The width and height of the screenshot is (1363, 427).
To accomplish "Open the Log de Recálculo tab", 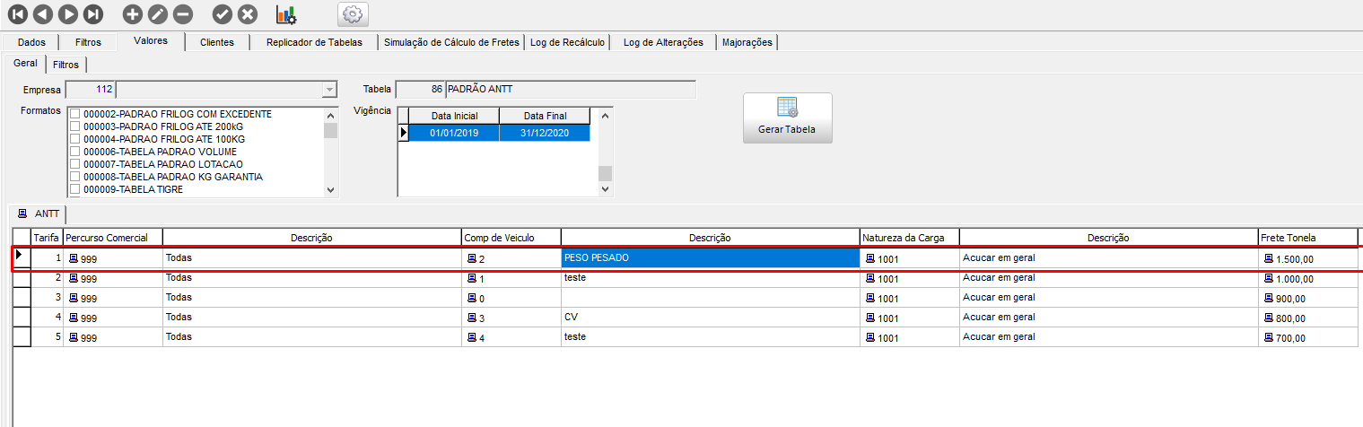I will coord(568,42).
